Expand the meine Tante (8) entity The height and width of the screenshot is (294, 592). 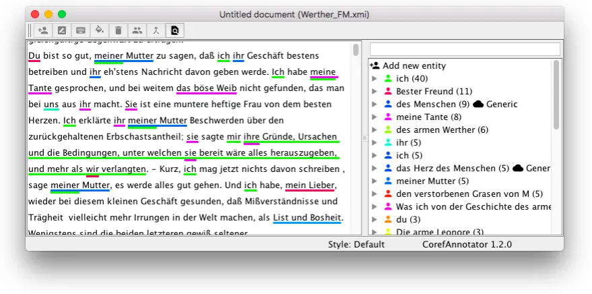point(374,117)
